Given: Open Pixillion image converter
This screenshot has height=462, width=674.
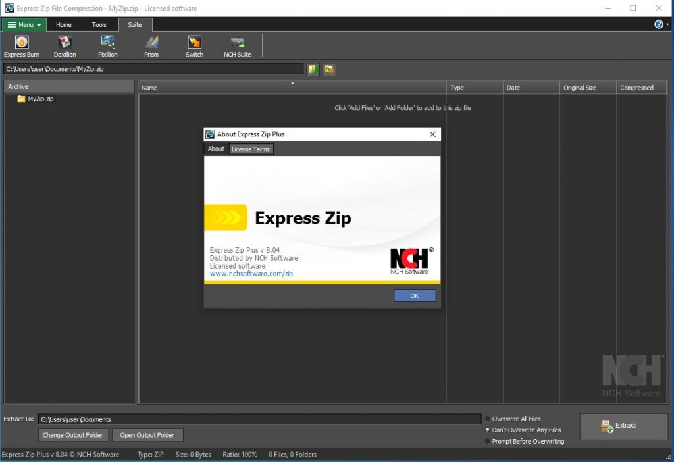Looking at the screenshot, I should pyautogui.click(x=107, y=46).
